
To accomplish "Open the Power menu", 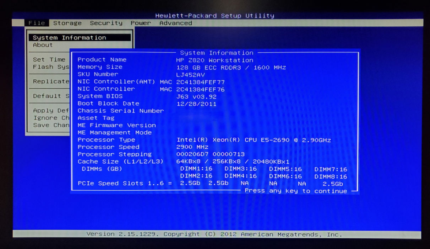I will coord(141,23).
